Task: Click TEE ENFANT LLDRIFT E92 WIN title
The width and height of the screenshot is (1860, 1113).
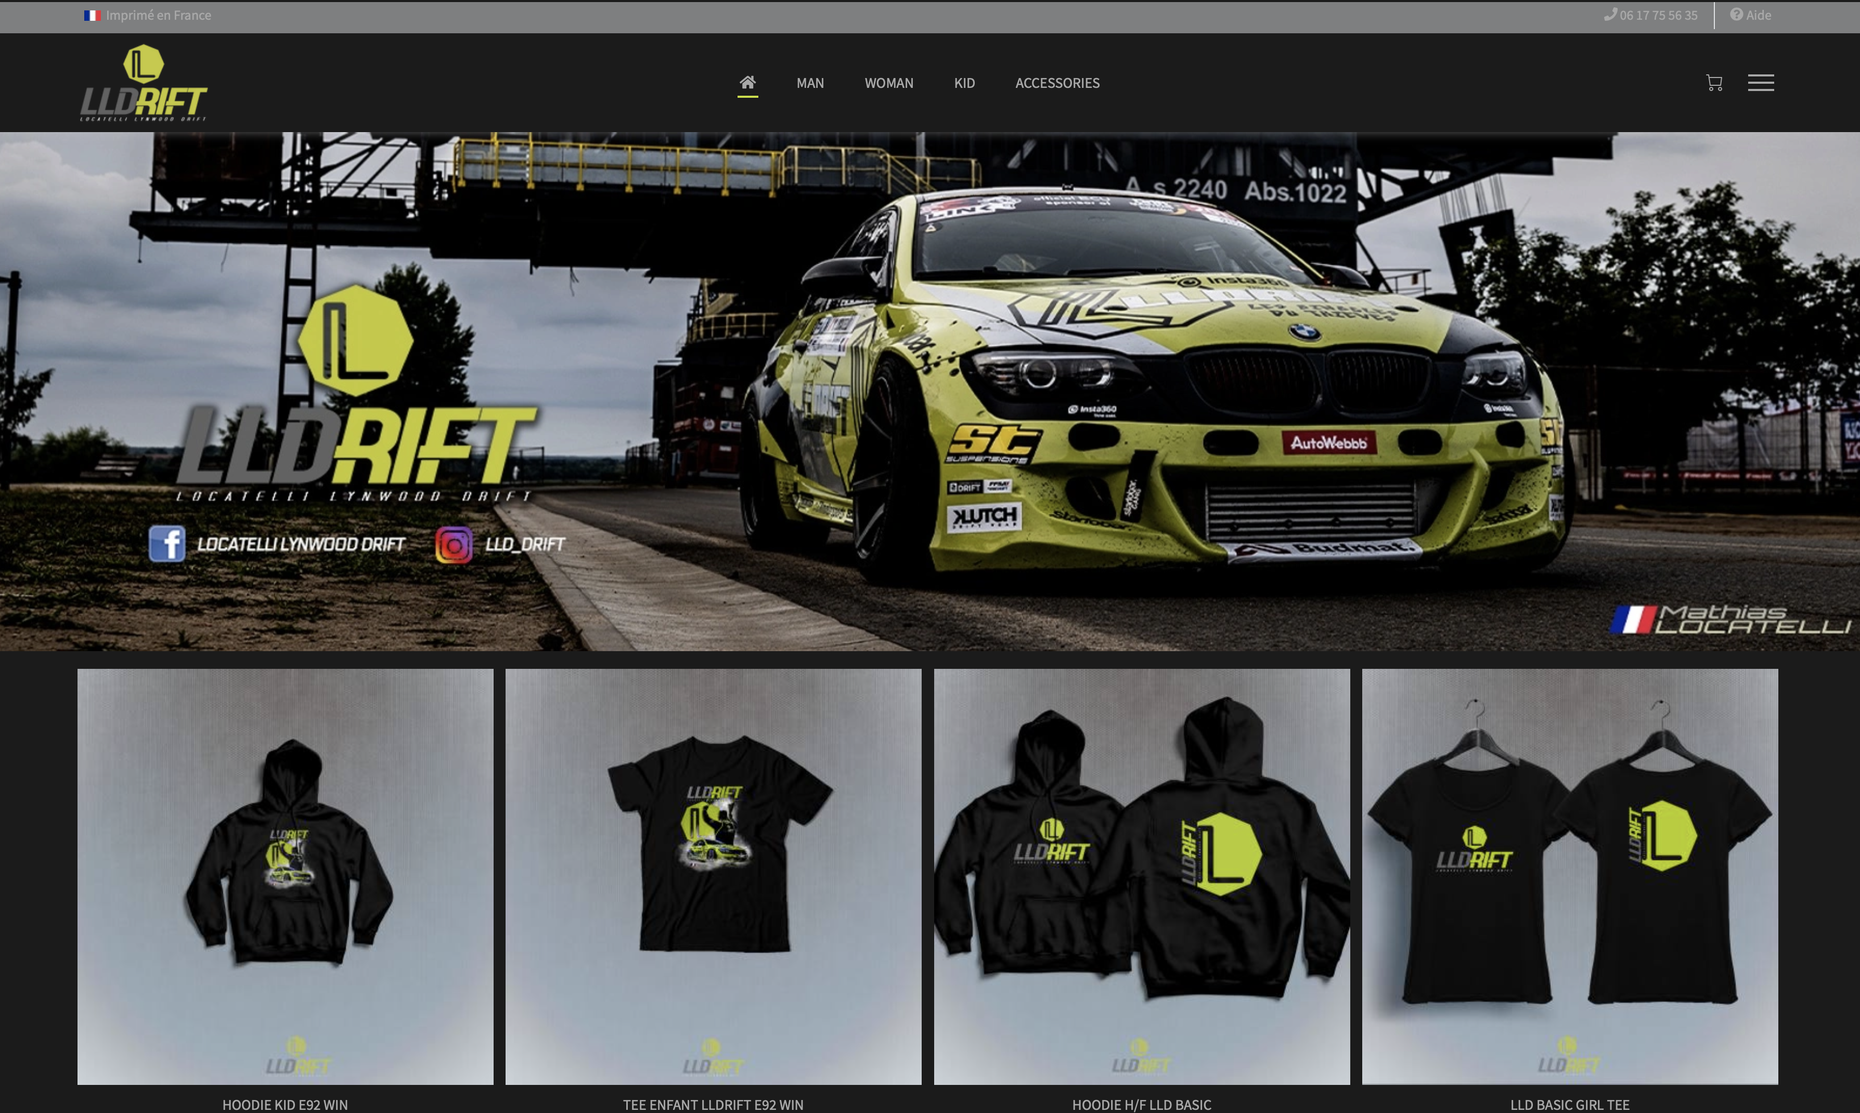Action: pos(713,1105)
